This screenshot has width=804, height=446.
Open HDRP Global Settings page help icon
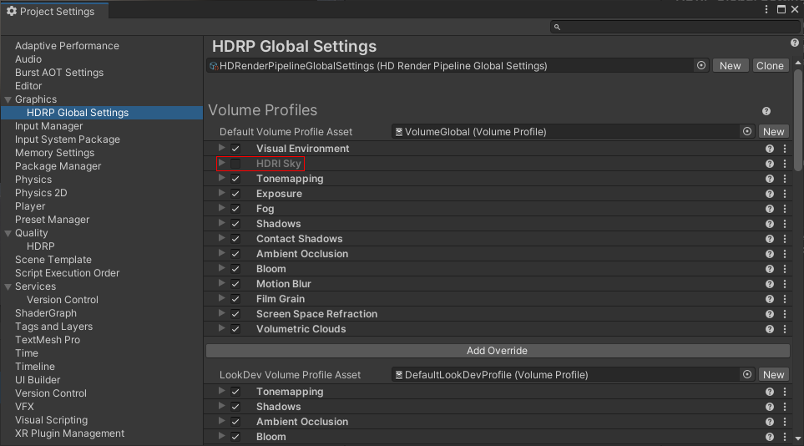[x=794, y=43]
